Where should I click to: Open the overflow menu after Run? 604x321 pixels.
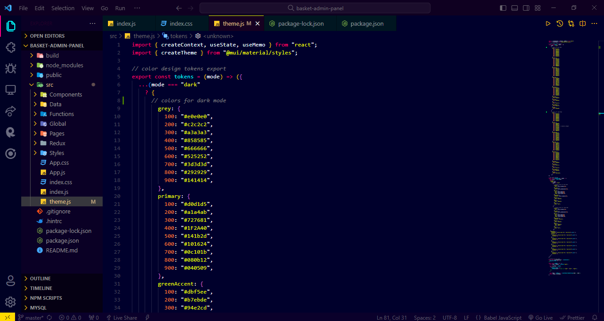tap(137, 8)
